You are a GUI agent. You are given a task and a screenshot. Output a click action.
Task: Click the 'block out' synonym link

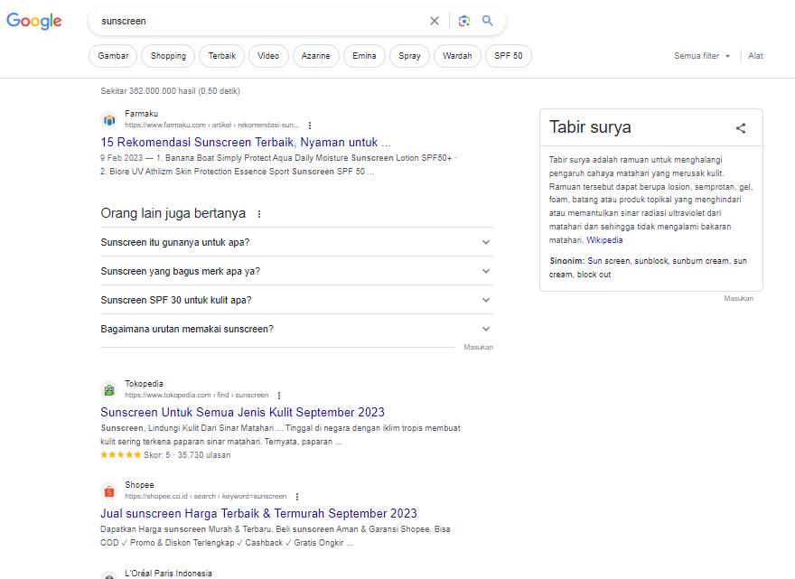tap(594, 275)
